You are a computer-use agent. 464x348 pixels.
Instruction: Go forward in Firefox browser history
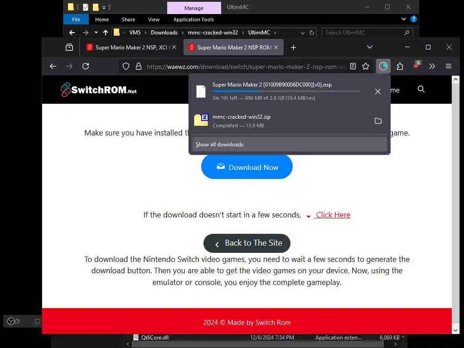(69, 66)
